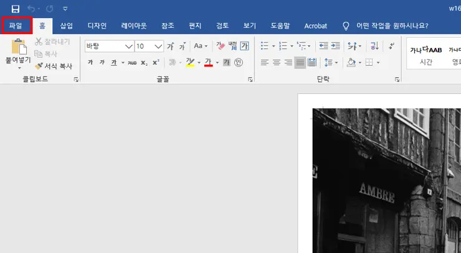
Task: Open the Aa change case dropdown
Action: (x=201, y=46)
